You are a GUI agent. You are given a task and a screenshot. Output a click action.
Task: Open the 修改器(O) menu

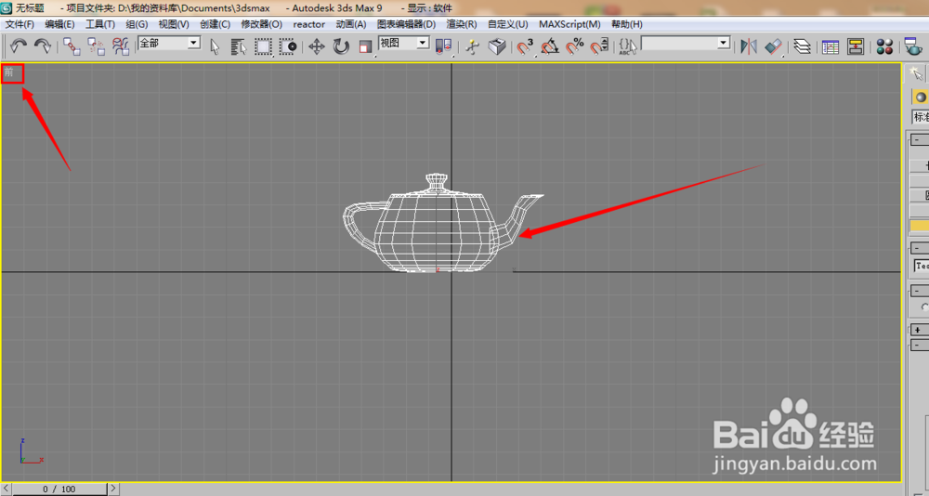[x=261, y=24]
